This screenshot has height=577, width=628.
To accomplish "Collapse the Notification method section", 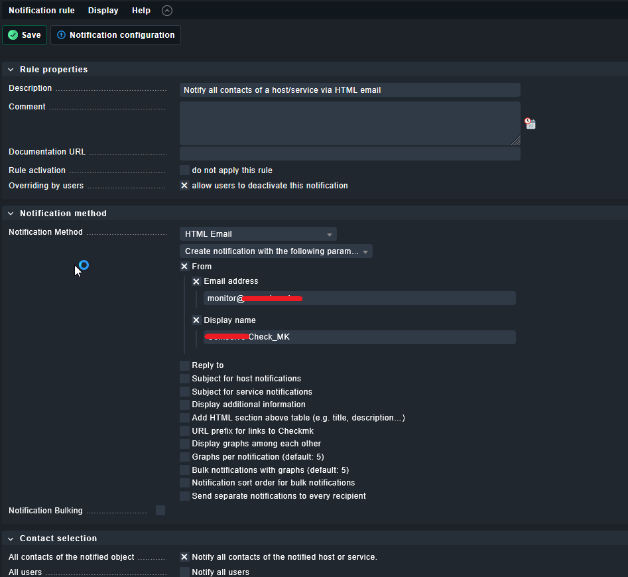I will pos(11,214).
